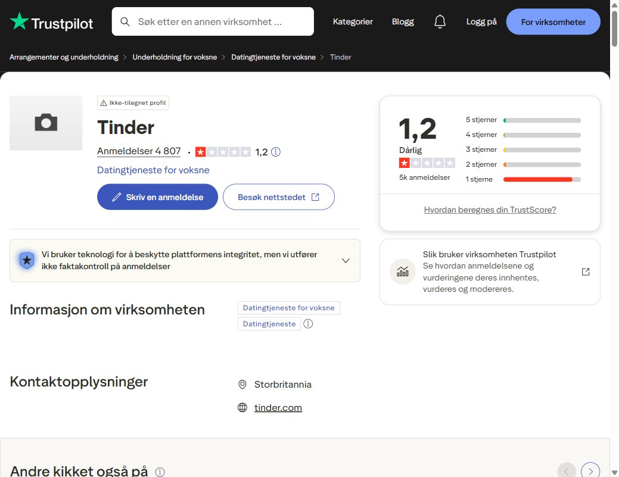The width and height of the screenshot is (619, 477).
Task: Click Hvordan beregnes din TrustScore link
Action: coord(490,210)
